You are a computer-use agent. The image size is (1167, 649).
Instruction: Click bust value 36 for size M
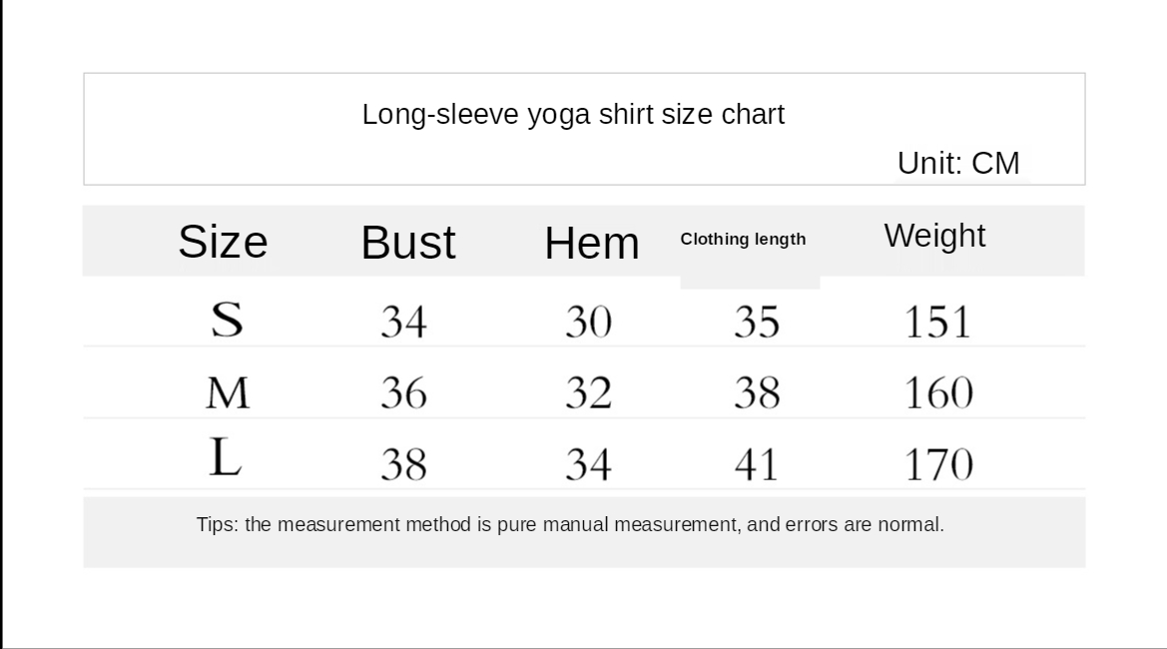pos(403,393)
